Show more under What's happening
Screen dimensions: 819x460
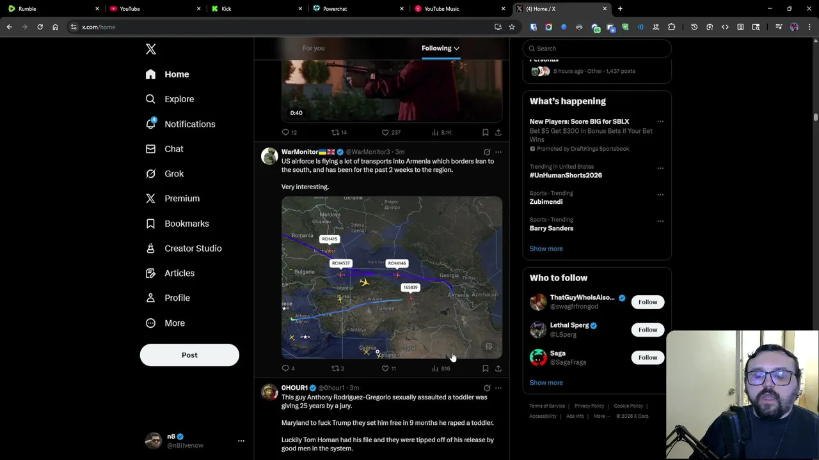(x=546, y=249)
